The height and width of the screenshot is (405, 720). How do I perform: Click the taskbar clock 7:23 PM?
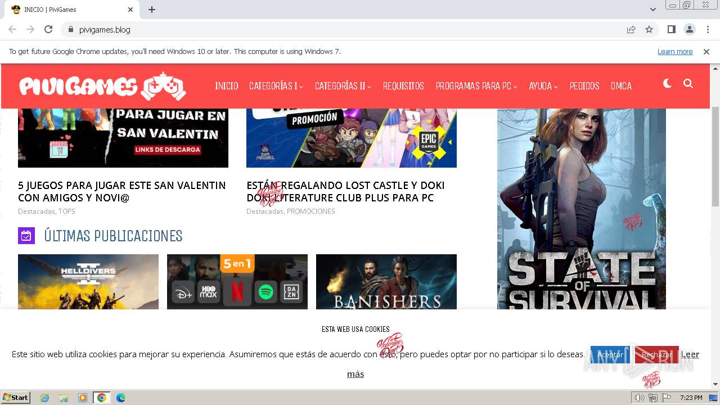691,398
